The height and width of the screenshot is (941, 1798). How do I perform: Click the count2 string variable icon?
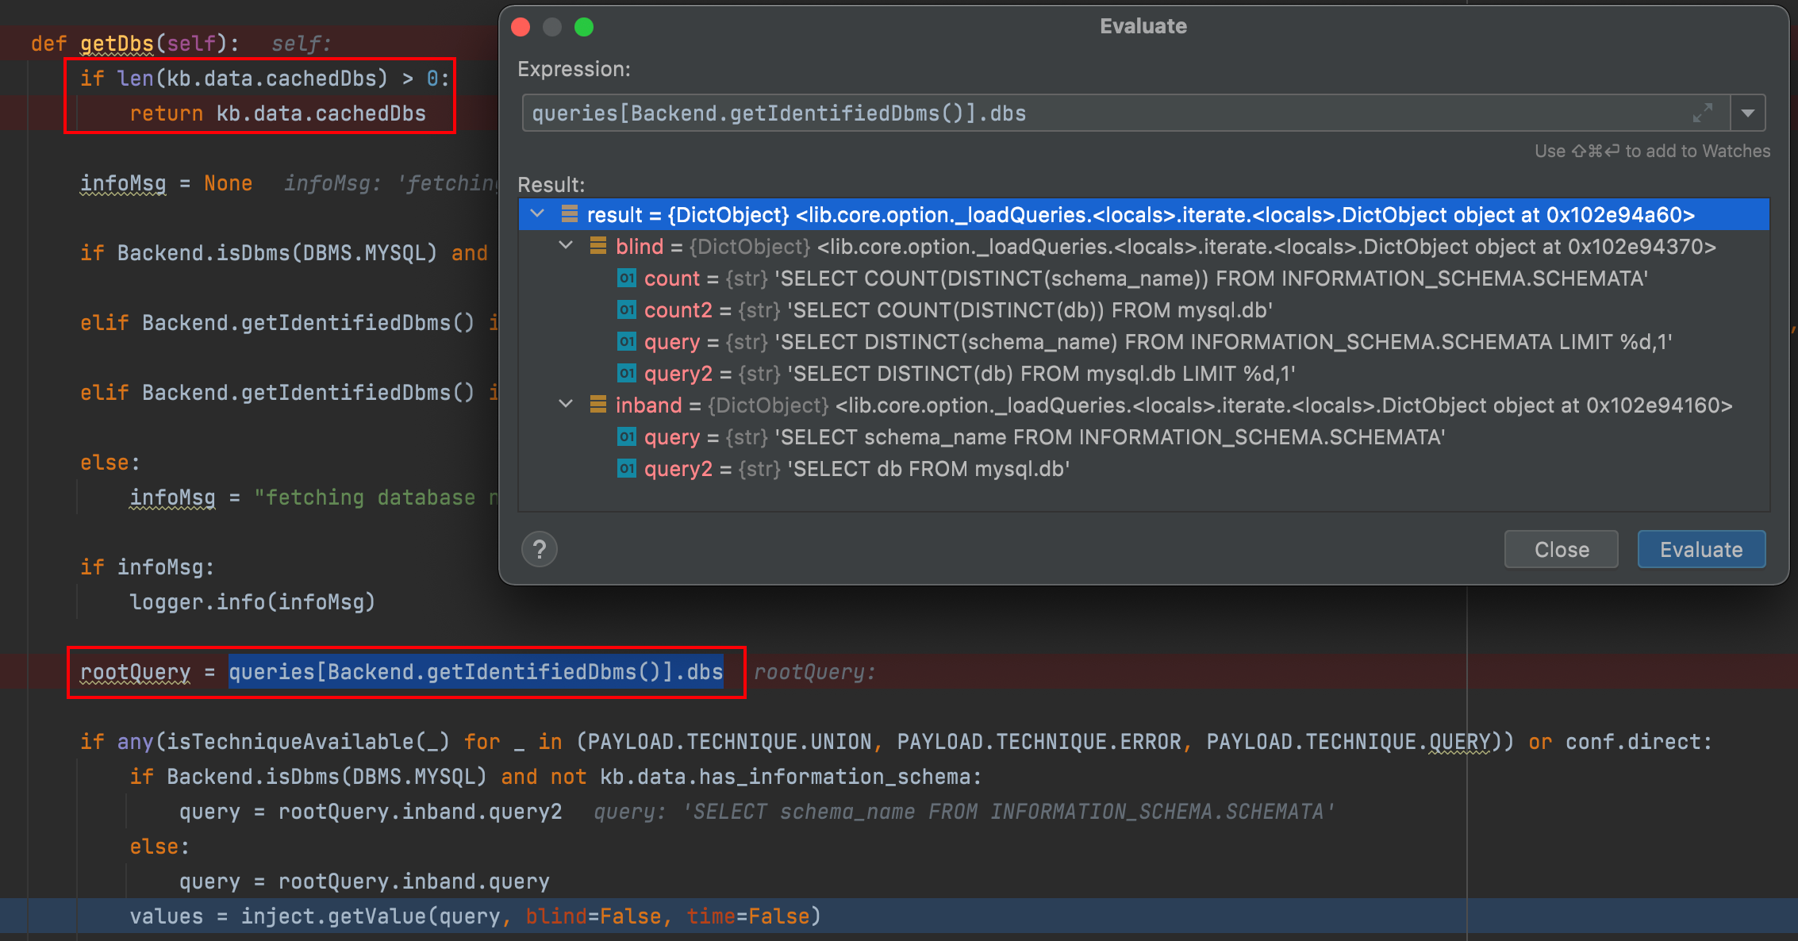pos(627,310)
